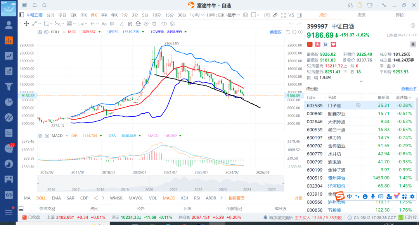This screenshot has height=225, width=419.
Task: Open 快捷交易 quick trade button
Action: (x=47, y=208)
